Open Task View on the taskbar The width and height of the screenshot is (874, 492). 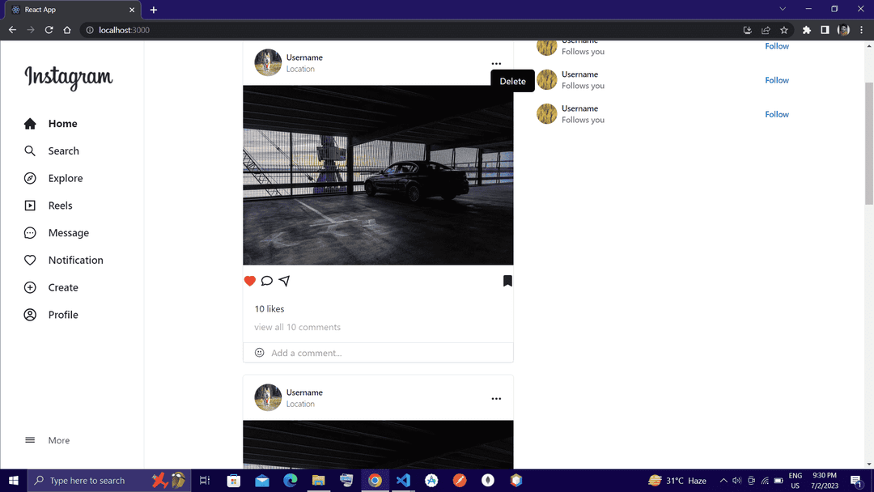tap(205, 481)
